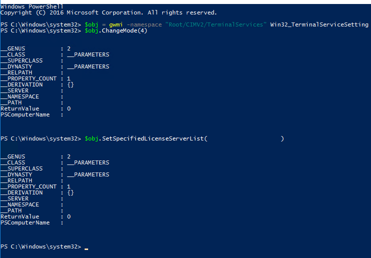Click the "gwmi" command on the first line
This screenshot has width=371, height=258.
[x=116, y=24]
